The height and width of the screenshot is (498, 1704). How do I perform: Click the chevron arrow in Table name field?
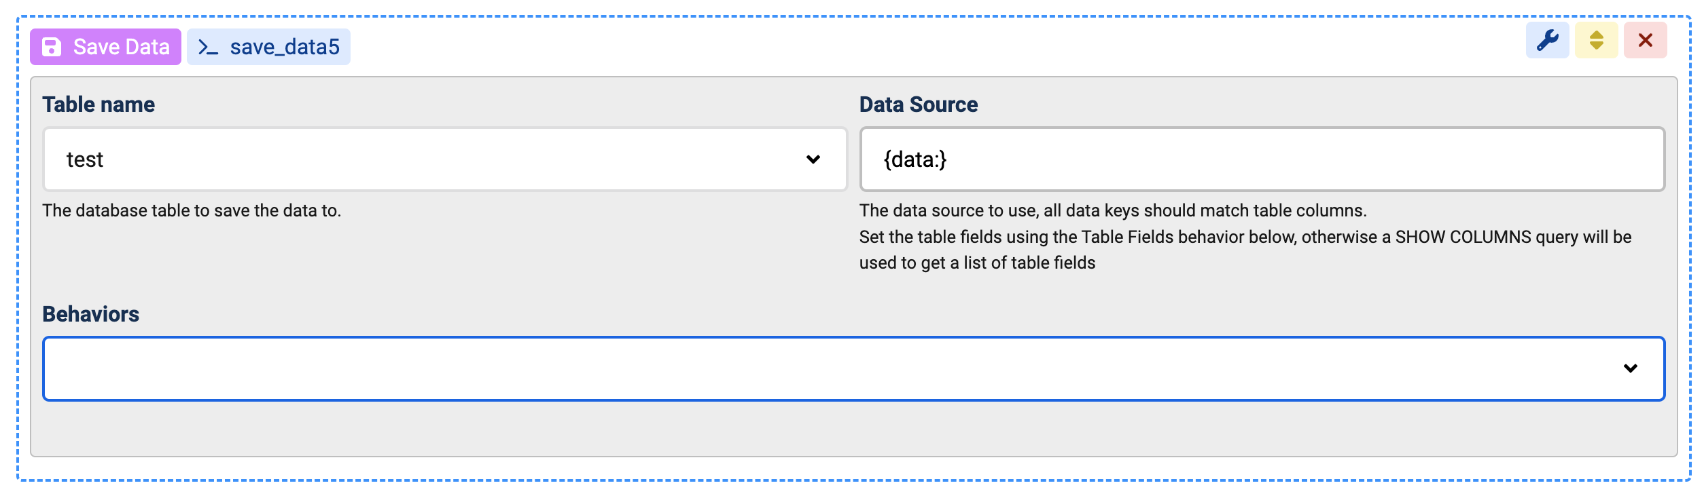813,159
